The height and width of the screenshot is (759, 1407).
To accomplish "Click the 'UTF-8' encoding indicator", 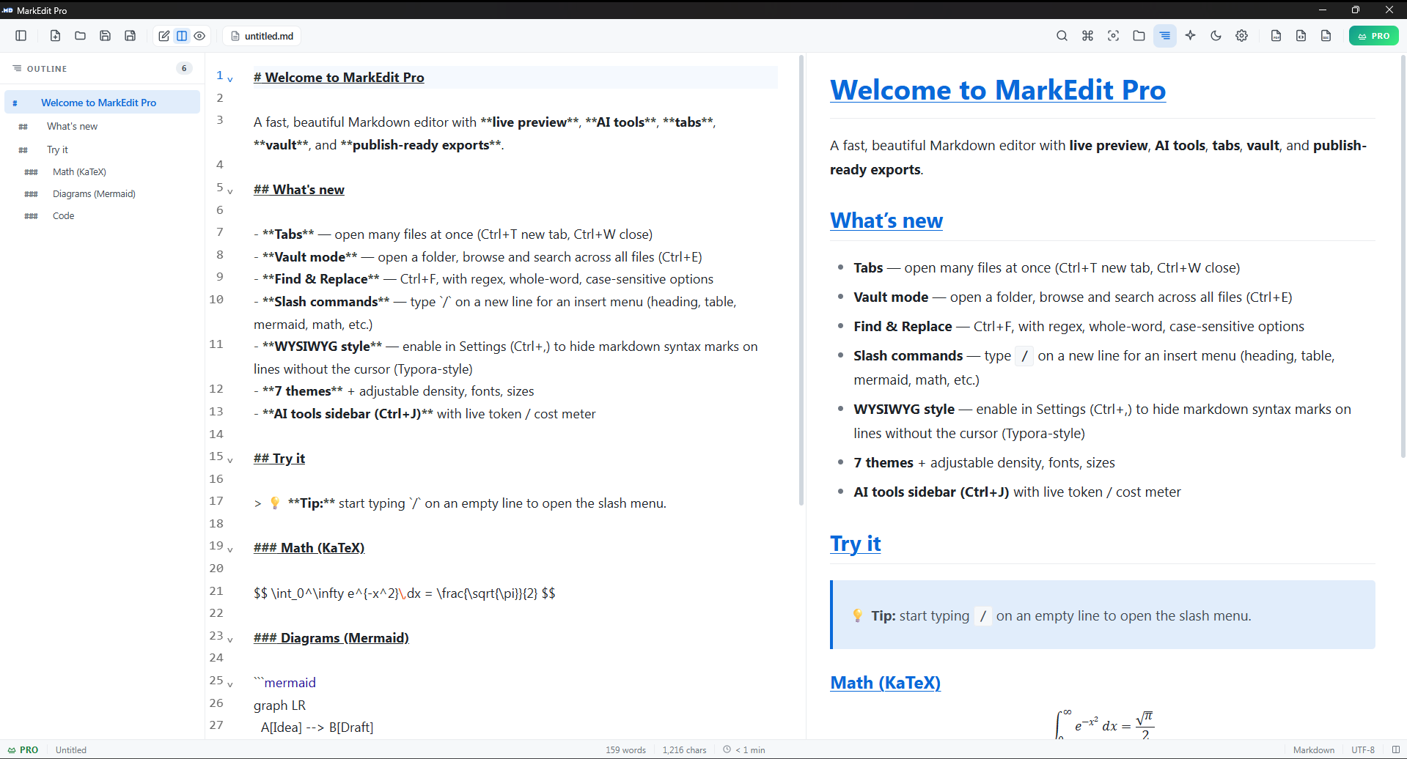I will (1363, 750).
